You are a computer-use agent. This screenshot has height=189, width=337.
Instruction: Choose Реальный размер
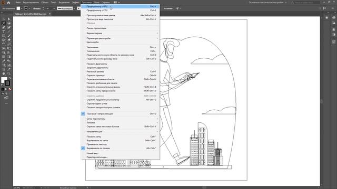click(121, 71)
